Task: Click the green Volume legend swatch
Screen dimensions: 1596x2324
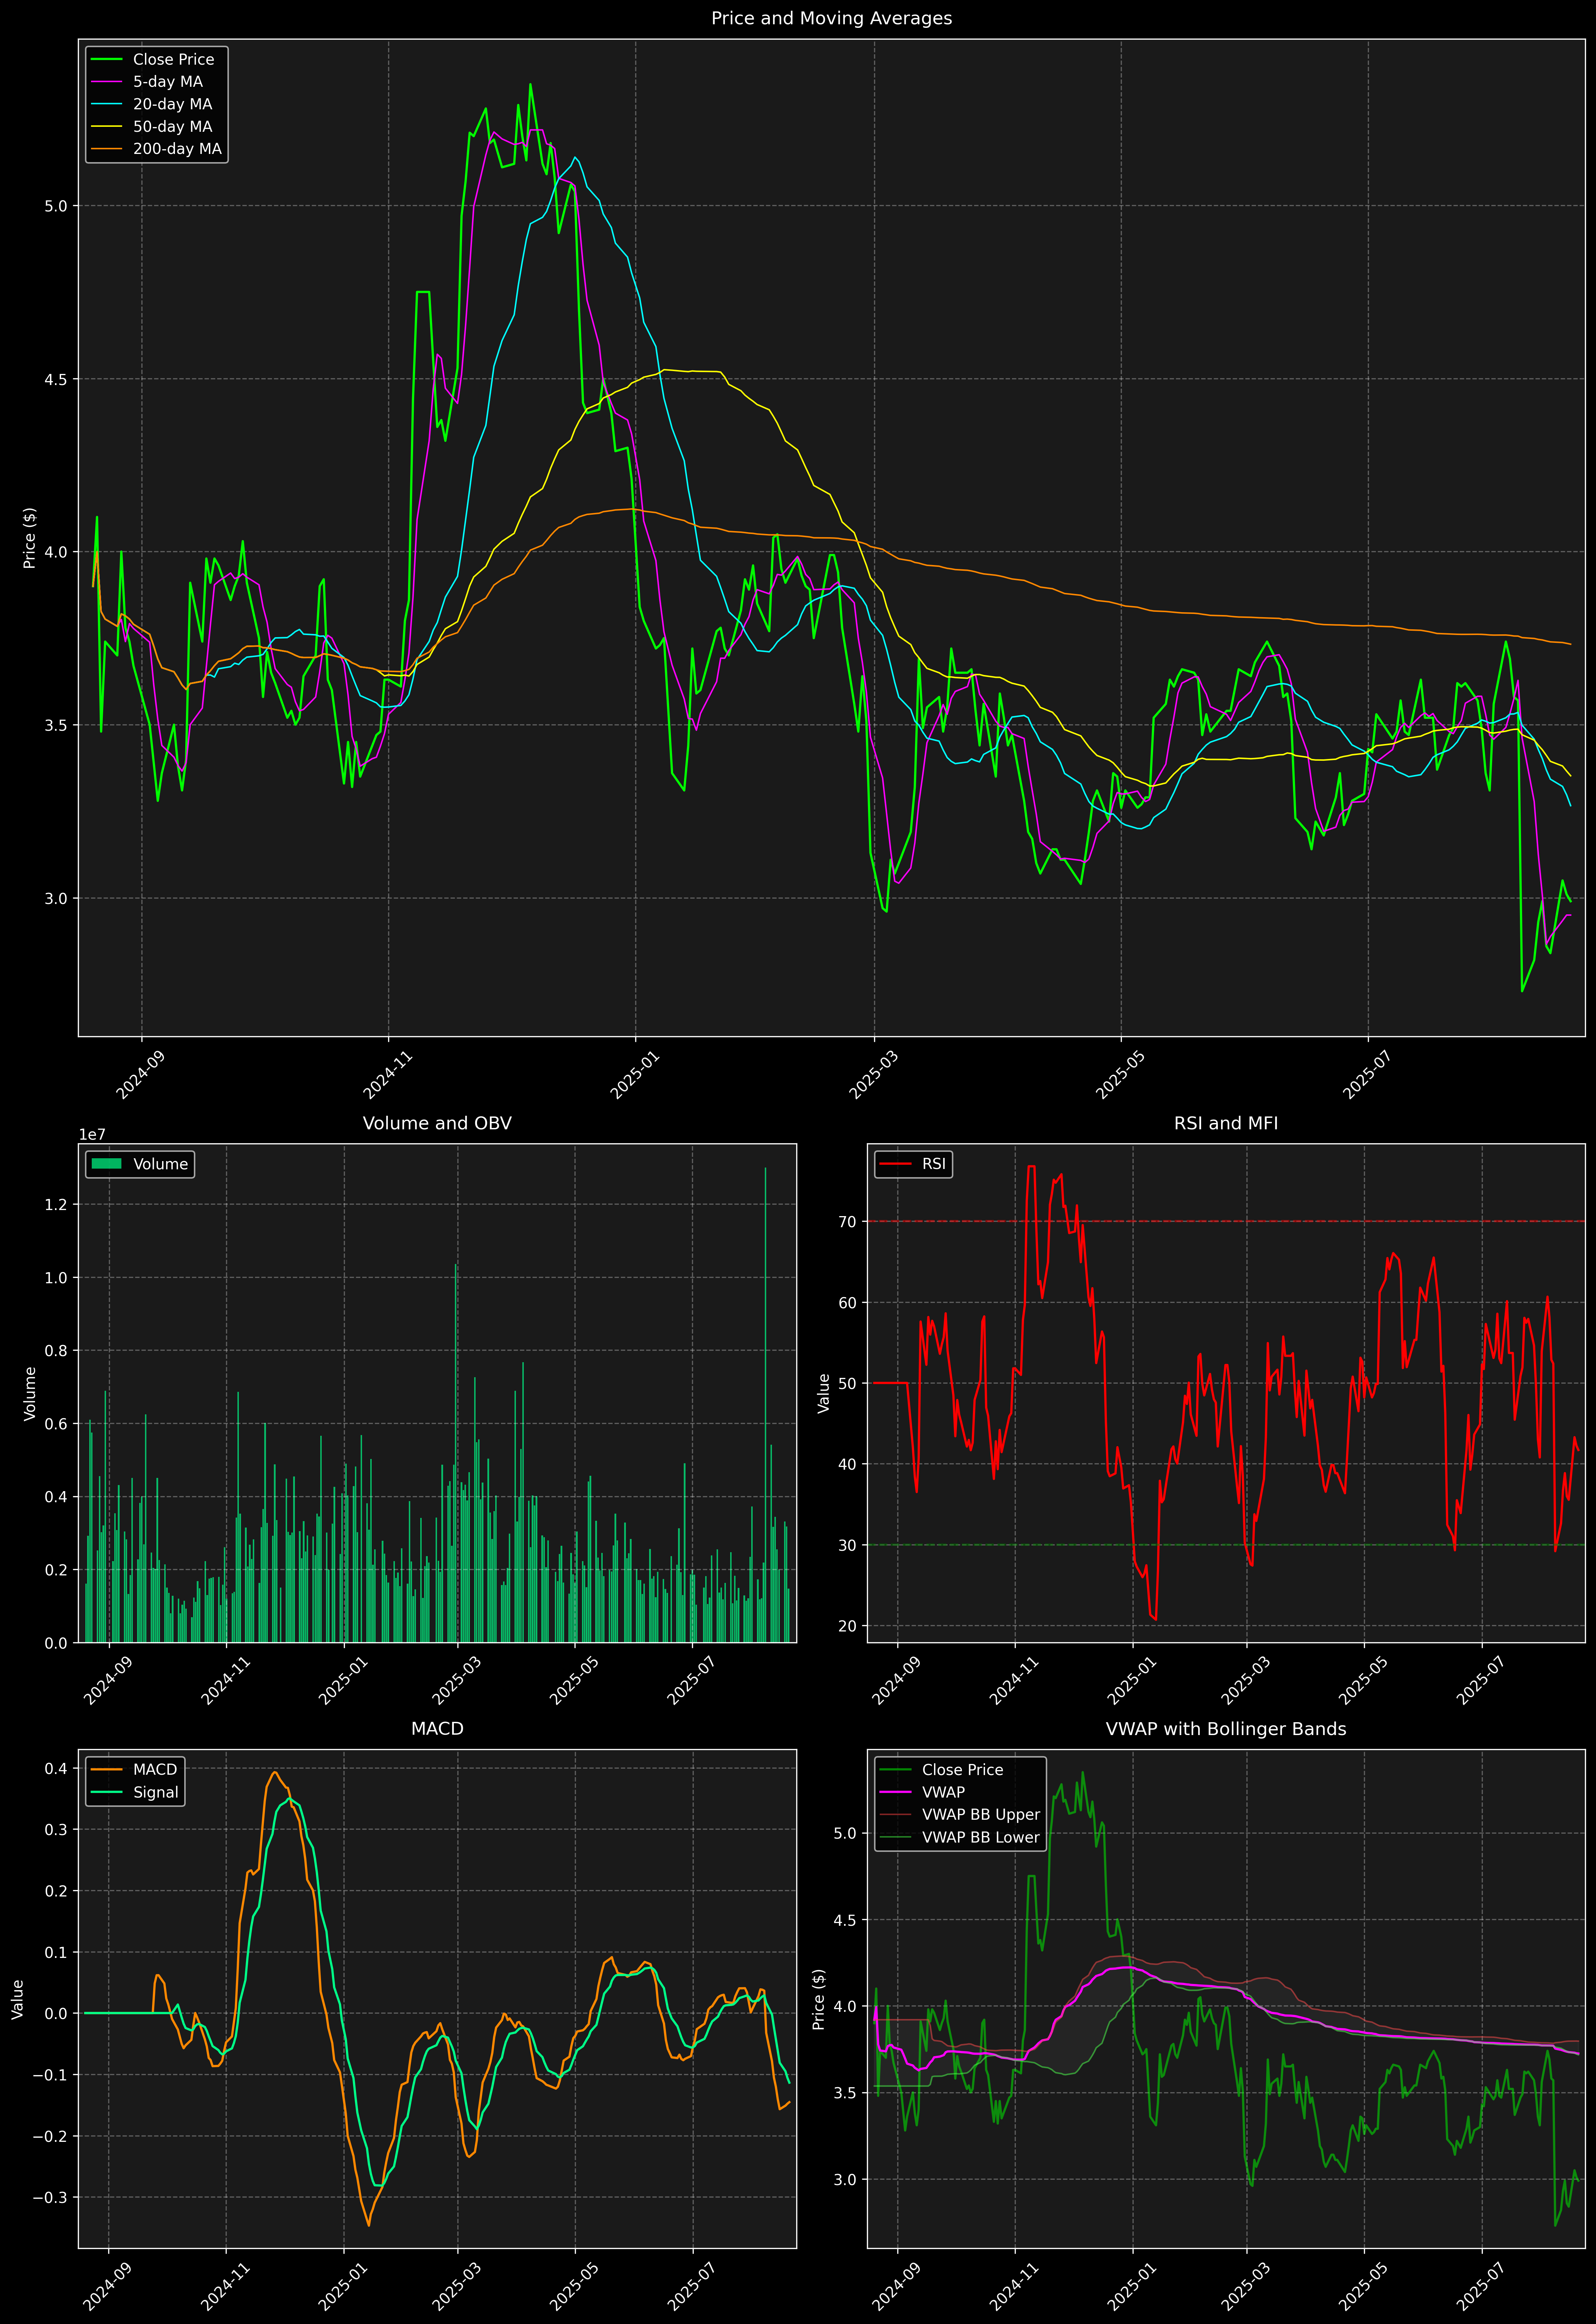Action: coord(106,1164)
